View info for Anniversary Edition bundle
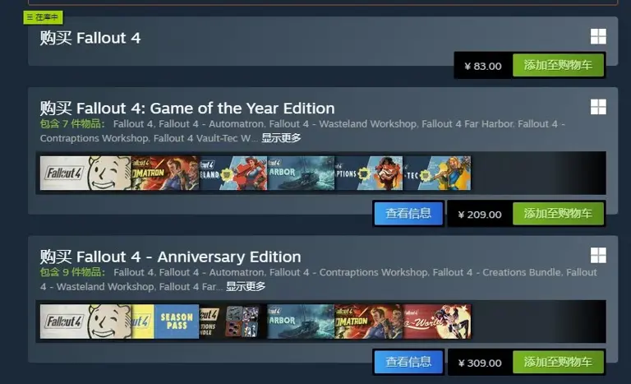This screenshot has width=631, height=384. [x=408, y=362]
